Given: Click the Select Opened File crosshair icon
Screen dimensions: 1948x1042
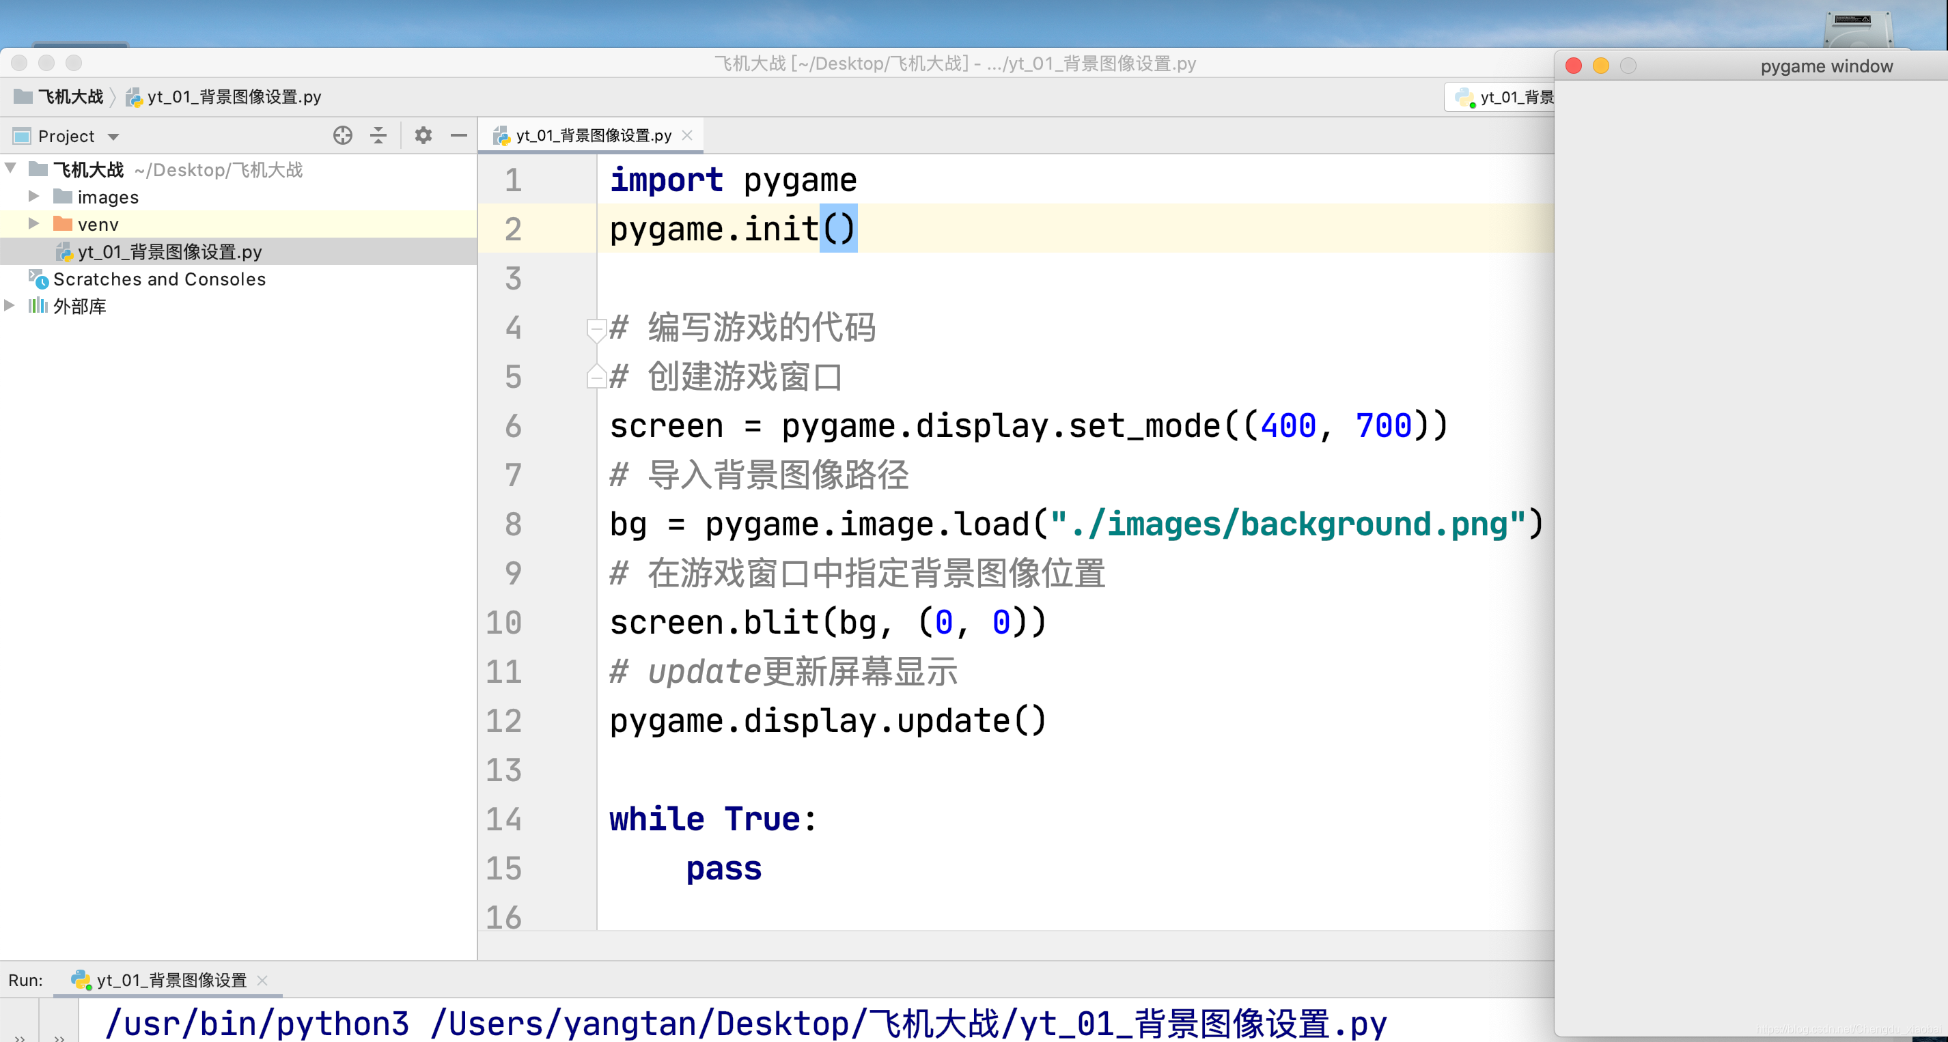Looking at the screenshot, I should pyautogui.click(x=343, y=135).
